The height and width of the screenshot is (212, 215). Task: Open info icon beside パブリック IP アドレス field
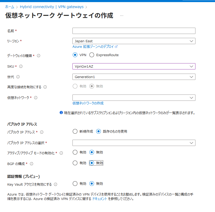(x=42, y=132)
